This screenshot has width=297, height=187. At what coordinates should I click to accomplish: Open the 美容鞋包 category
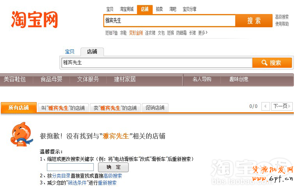point(15,79)
